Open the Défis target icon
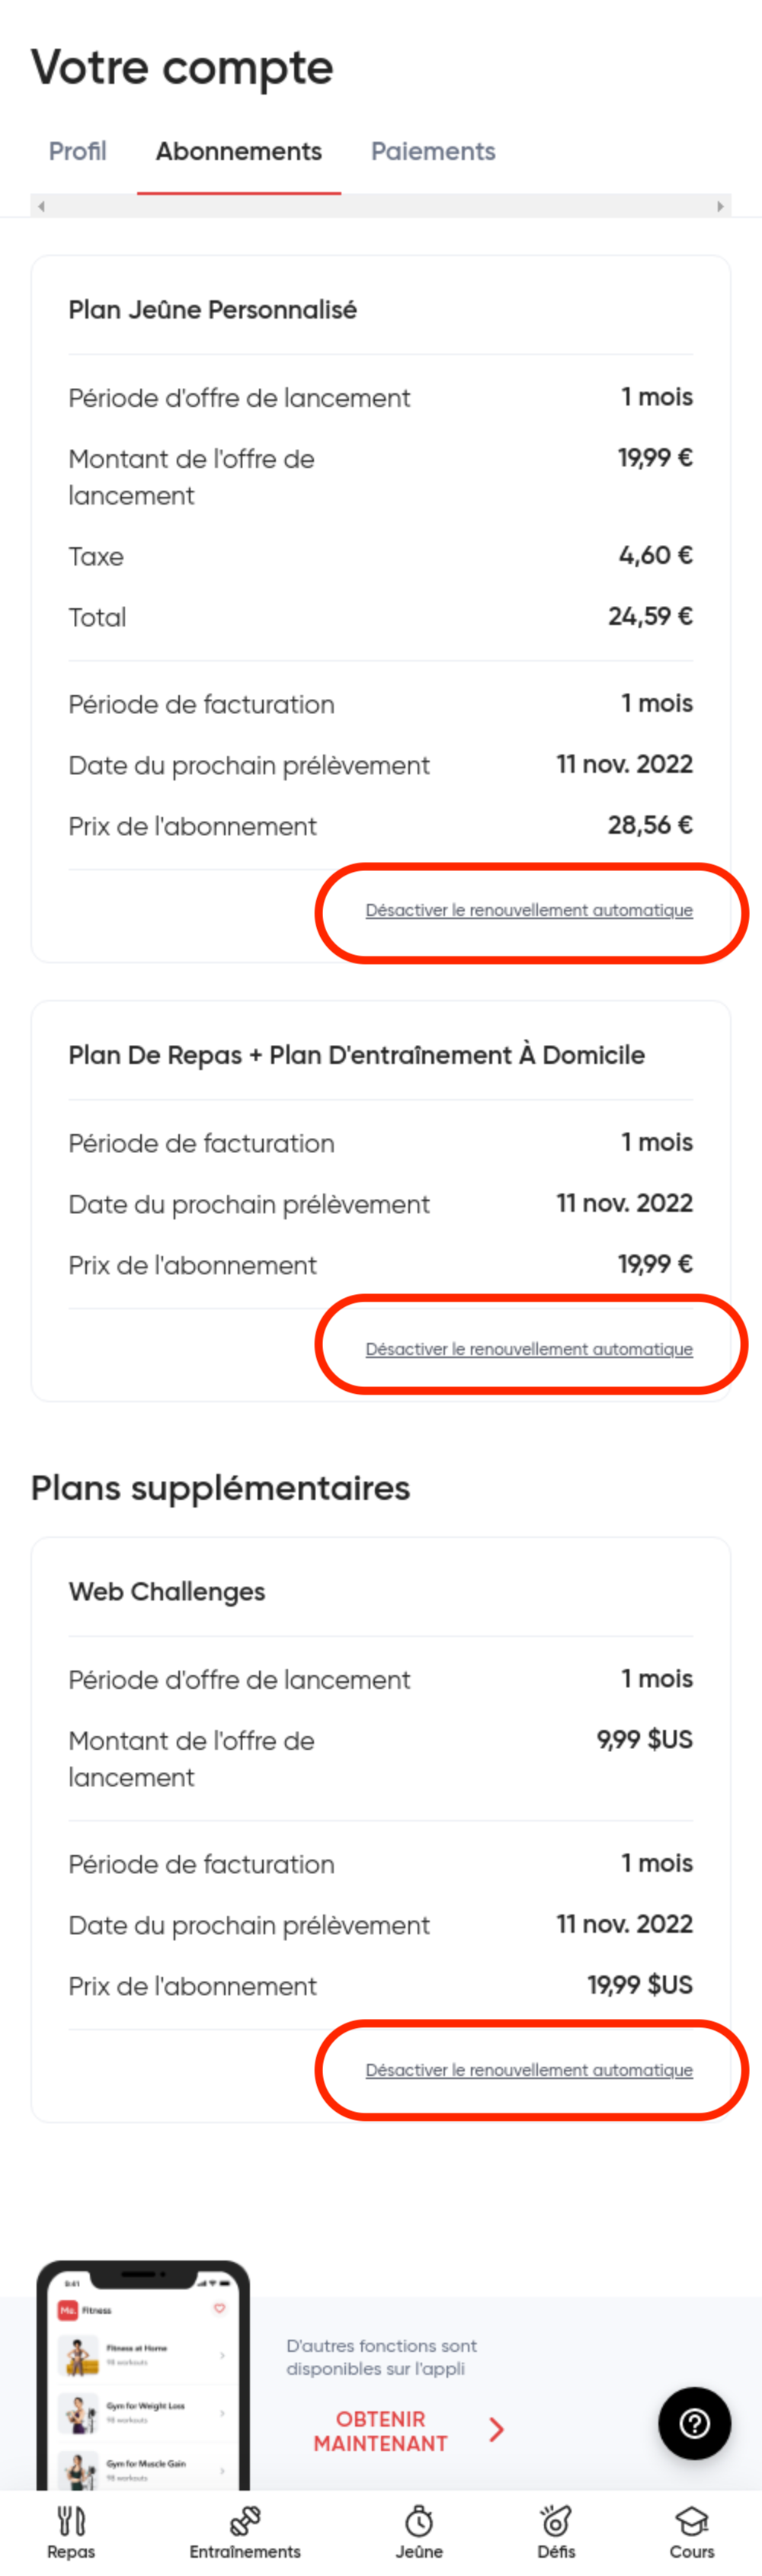The width and height of the screenshot is (762, 2576). pos(556,2522)
